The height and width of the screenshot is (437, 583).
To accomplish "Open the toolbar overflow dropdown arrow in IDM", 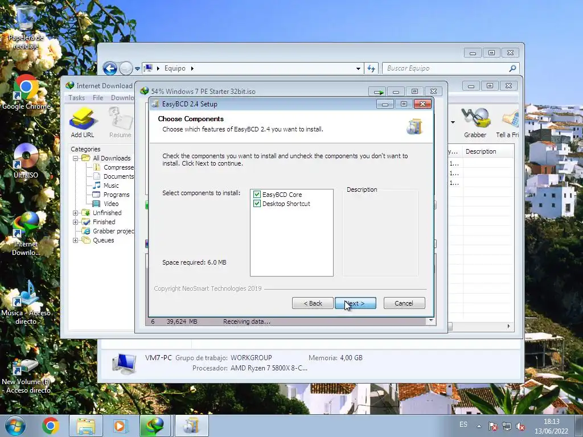I will point(453,122).
